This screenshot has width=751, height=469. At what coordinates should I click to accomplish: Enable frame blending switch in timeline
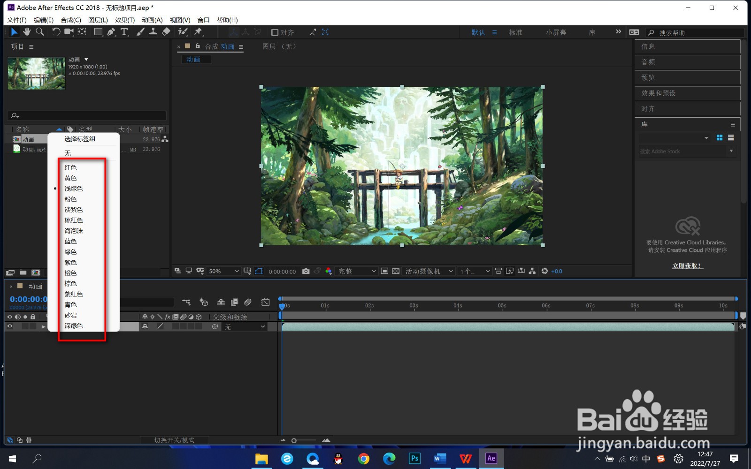(x=235, y=302)
